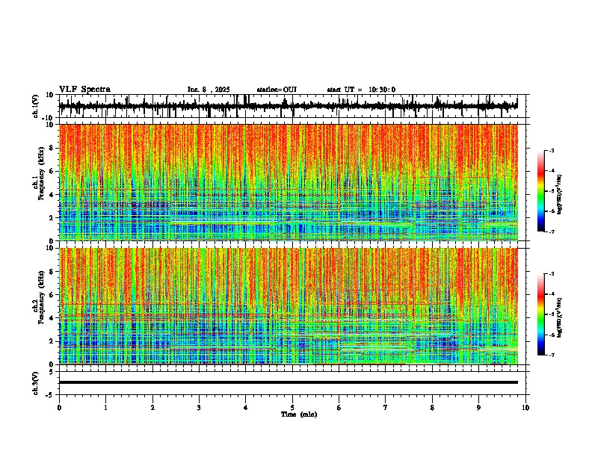Click the "1" tick on the time axis
Screen dimensions: 592x457
105,408
